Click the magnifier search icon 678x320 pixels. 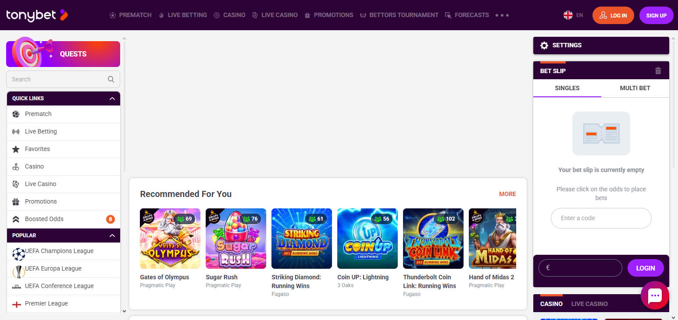[111, 79]
